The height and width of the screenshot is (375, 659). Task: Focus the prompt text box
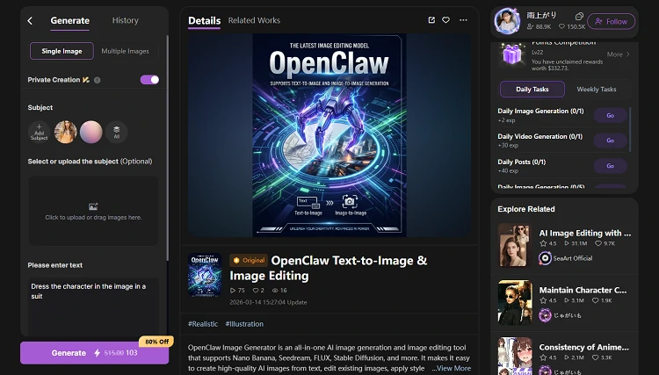click(93, 306)
